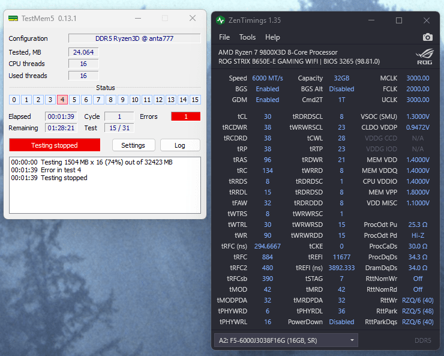The image size is (444, 356).
Task: Click the GDM Enabled value
Action: click(268, 100)
